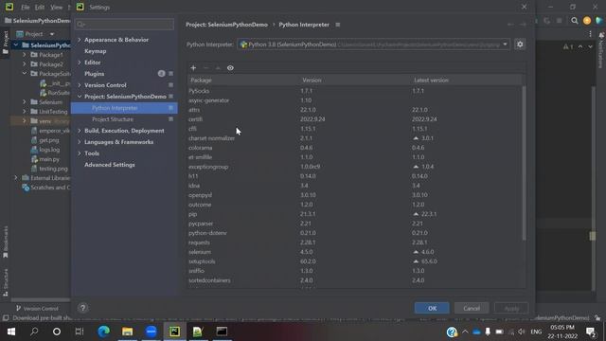The image size is (606, 341).
Task: Expand Package2 folder in project tree
Action: pyautogui.click(x=25, y=64)
